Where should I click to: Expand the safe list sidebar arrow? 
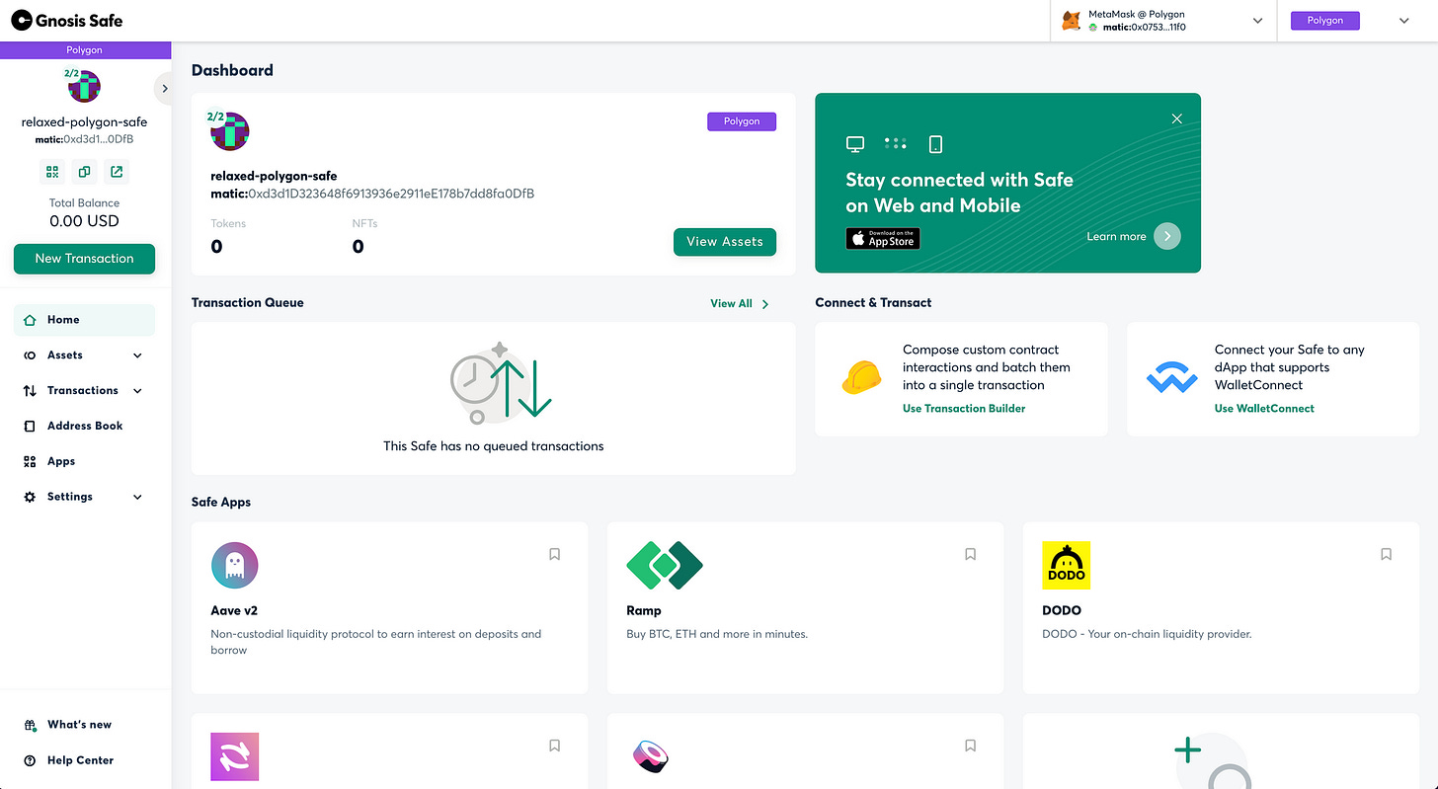pos(165,88)
